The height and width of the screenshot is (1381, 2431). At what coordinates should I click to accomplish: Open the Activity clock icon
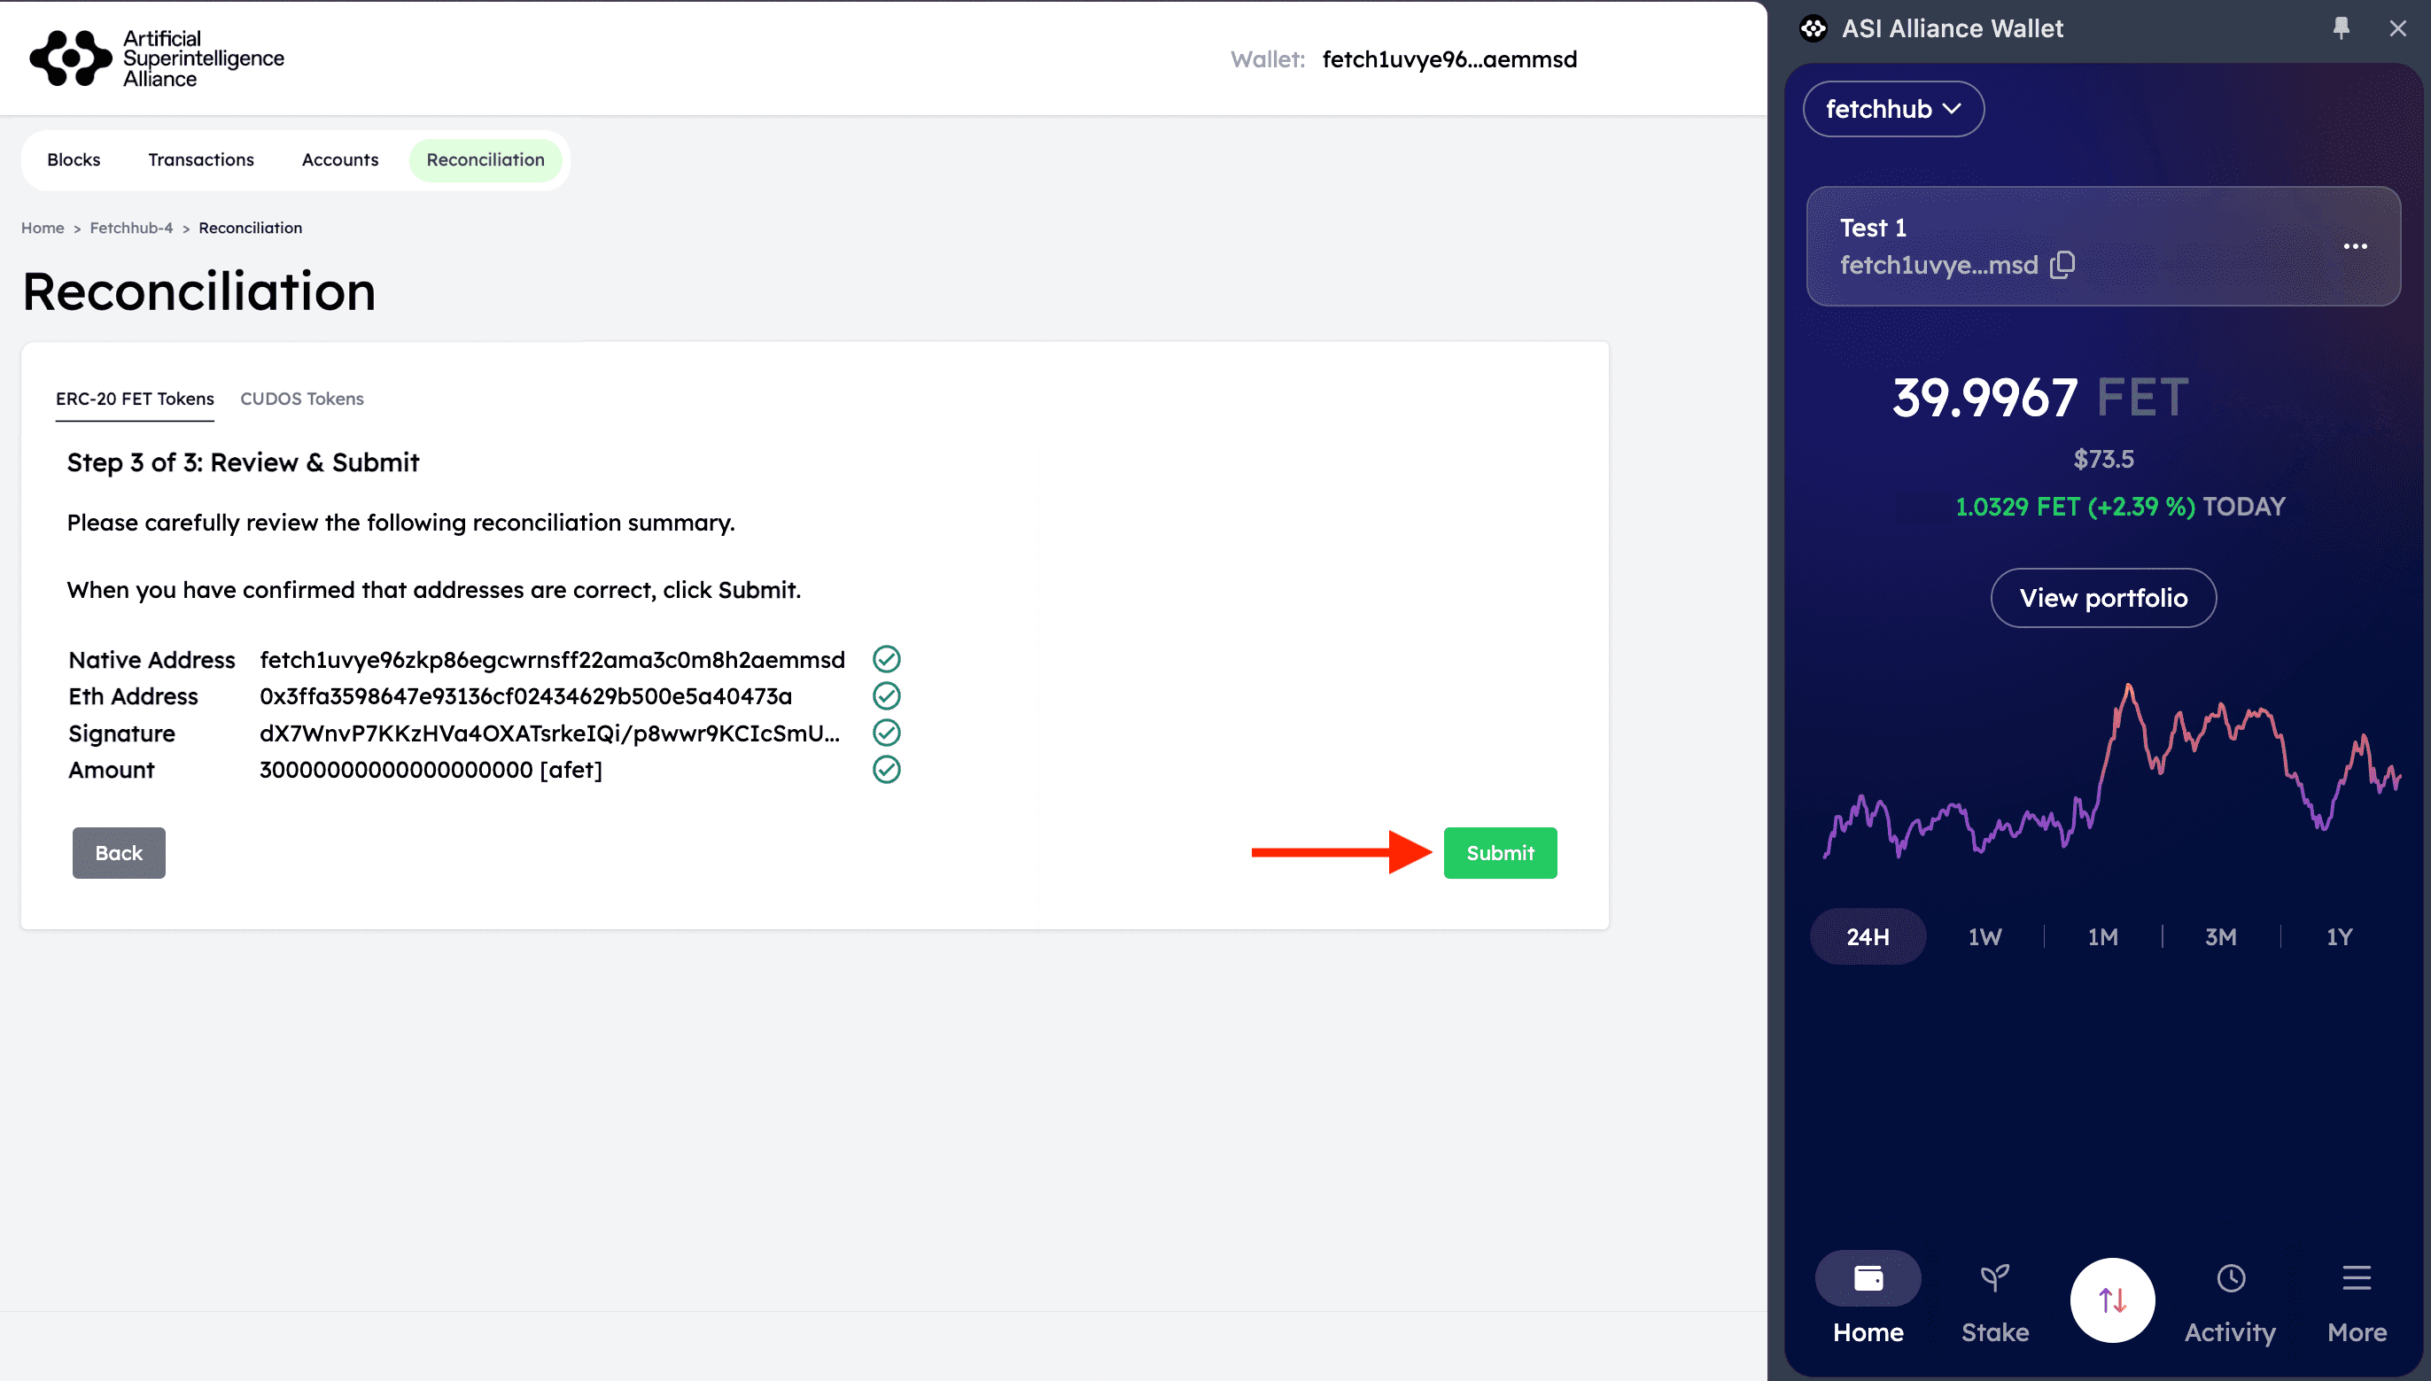tap(2230, 1277)
